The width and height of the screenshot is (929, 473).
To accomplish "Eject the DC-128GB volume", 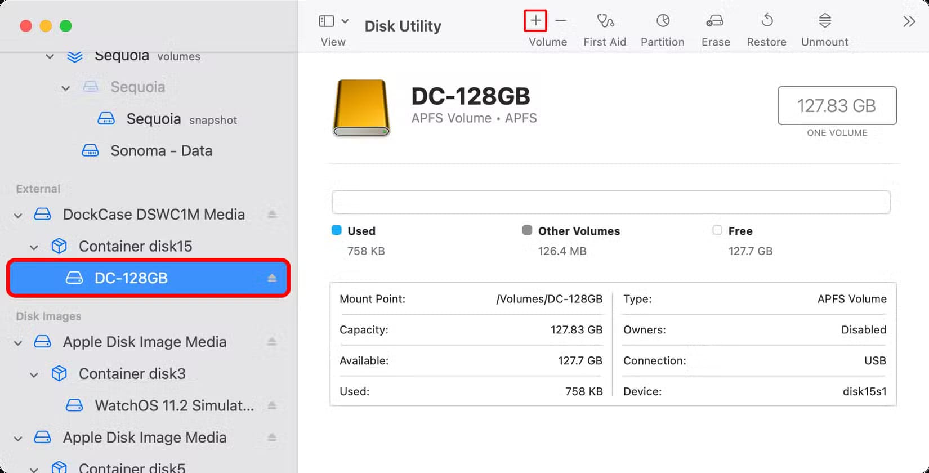I will pos(272,278).
